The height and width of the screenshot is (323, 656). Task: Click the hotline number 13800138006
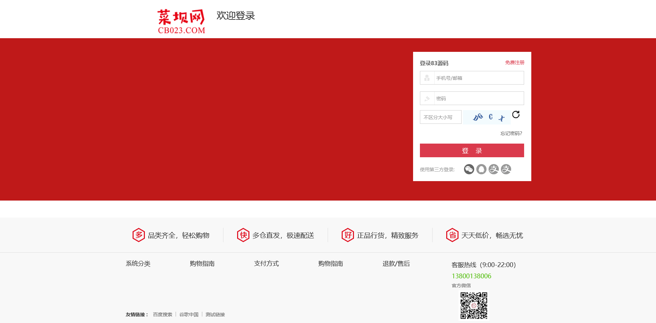click(471, 276)
